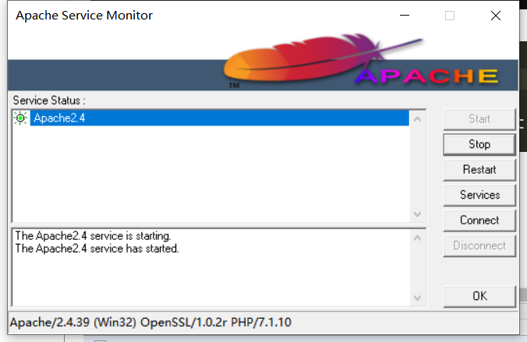Click the Apache Service Monitor window title

[84, 16]
